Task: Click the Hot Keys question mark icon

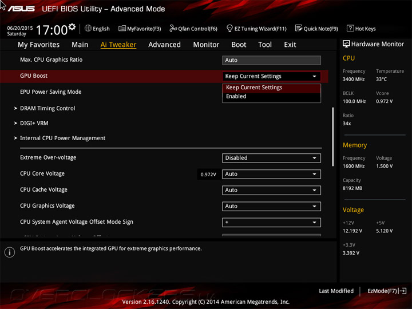Action: pyautogui.click(x=350, y=28)
